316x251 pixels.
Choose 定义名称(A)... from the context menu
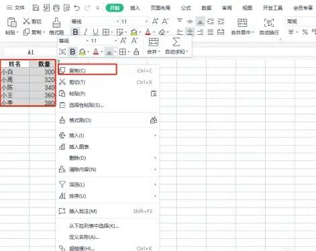point(108,237)
